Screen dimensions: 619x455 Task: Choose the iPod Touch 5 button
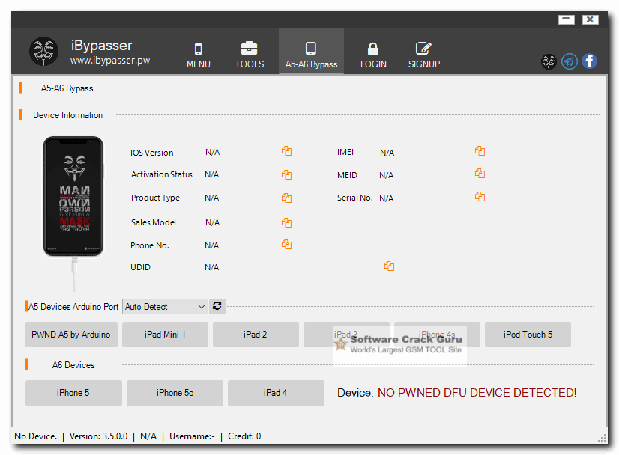528,335
